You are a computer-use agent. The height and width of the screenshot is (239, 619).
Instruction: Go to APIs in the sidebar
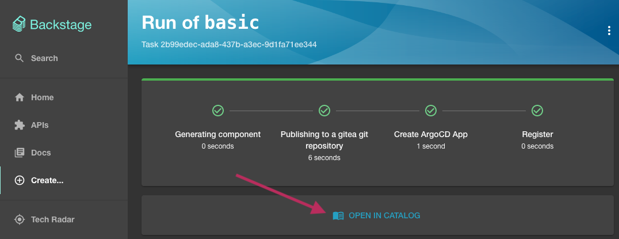(x=40, y=125)
